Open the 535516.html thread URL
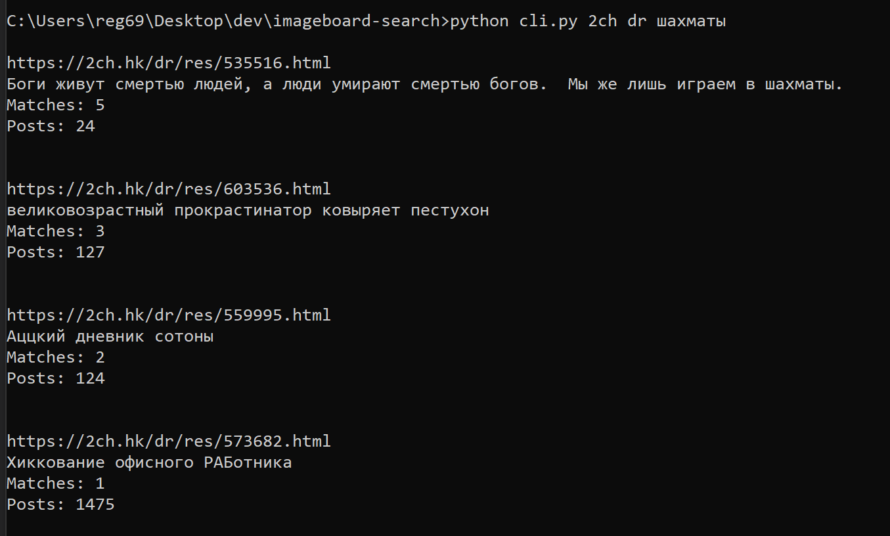 [169, 63]
